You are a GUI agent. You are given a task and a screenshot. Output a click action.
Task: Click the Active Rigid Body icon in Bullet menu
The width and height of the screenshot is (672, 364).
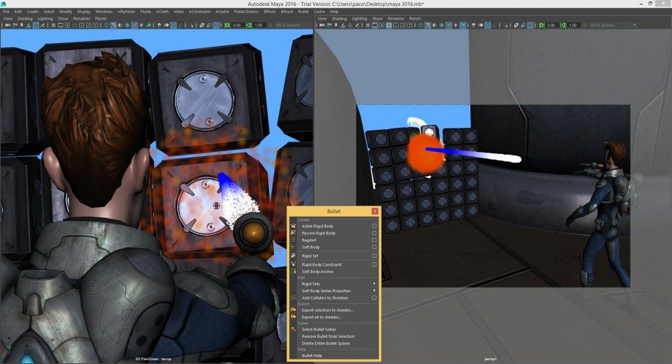tap(294, 226)
